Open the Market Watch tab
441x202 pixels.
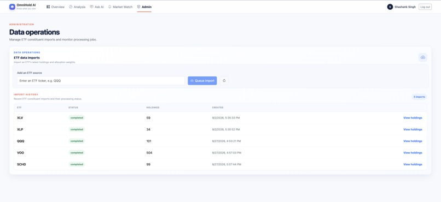point(120,7)
